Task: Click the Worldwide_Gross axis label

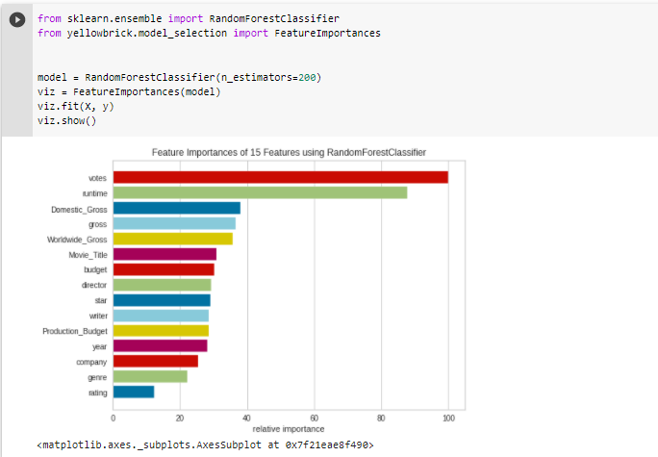Action: pyautogui.click(x=77, y=240)
